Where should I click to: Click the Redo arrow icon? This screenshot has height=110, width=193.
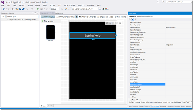tap(32, 9)
